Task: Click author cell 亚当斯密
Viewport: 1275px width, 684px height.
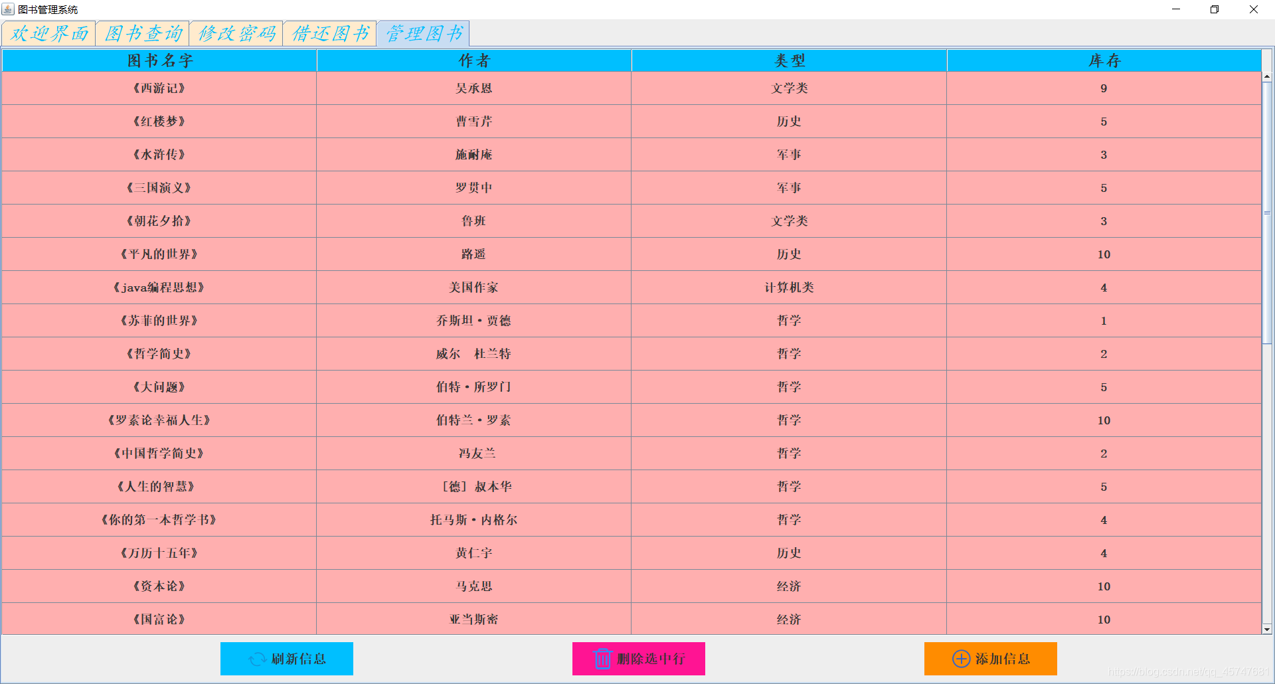Action: point(474,620)
